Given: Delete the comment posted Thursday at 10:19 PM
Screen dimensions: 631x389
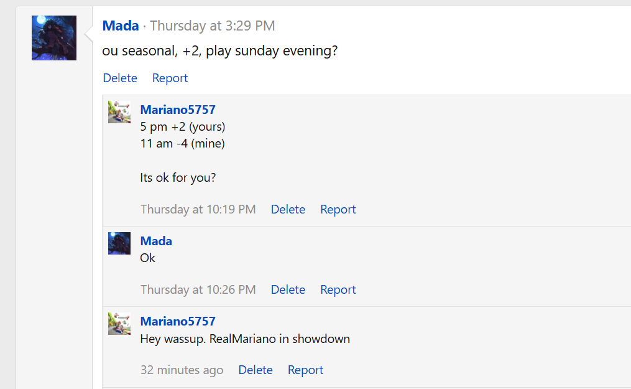Looking at the screenshot, I should (288, 209).
